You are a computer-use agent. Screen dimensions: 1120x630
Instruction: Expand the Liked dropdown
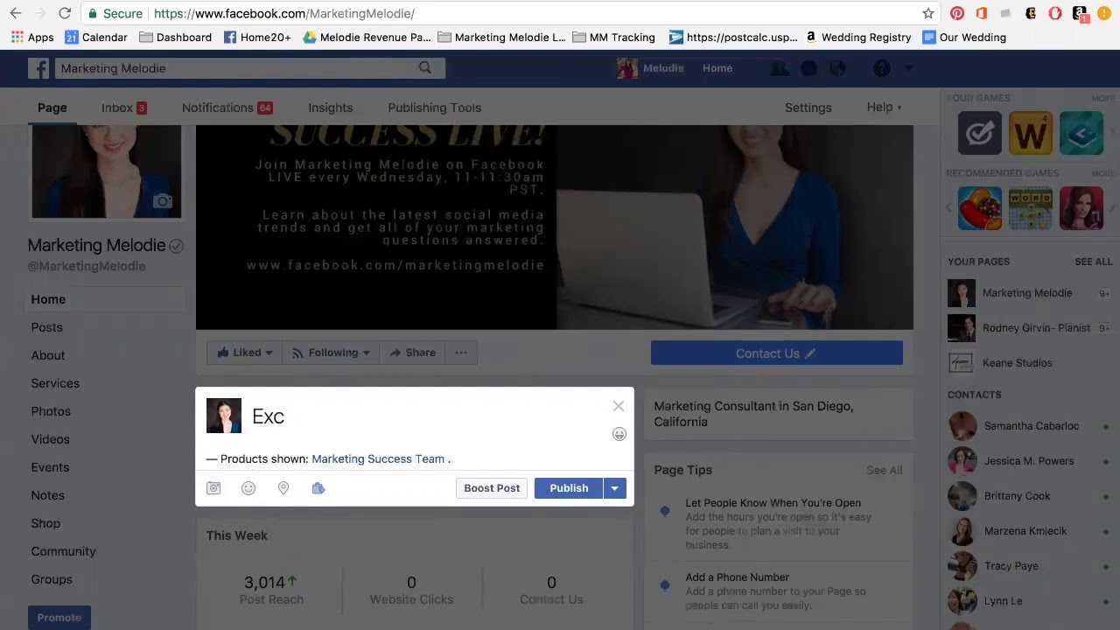click(x=245, y=353)
